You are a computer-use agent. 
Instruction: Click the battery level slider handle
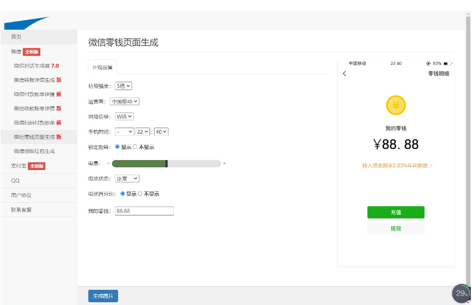pos(166,163)
